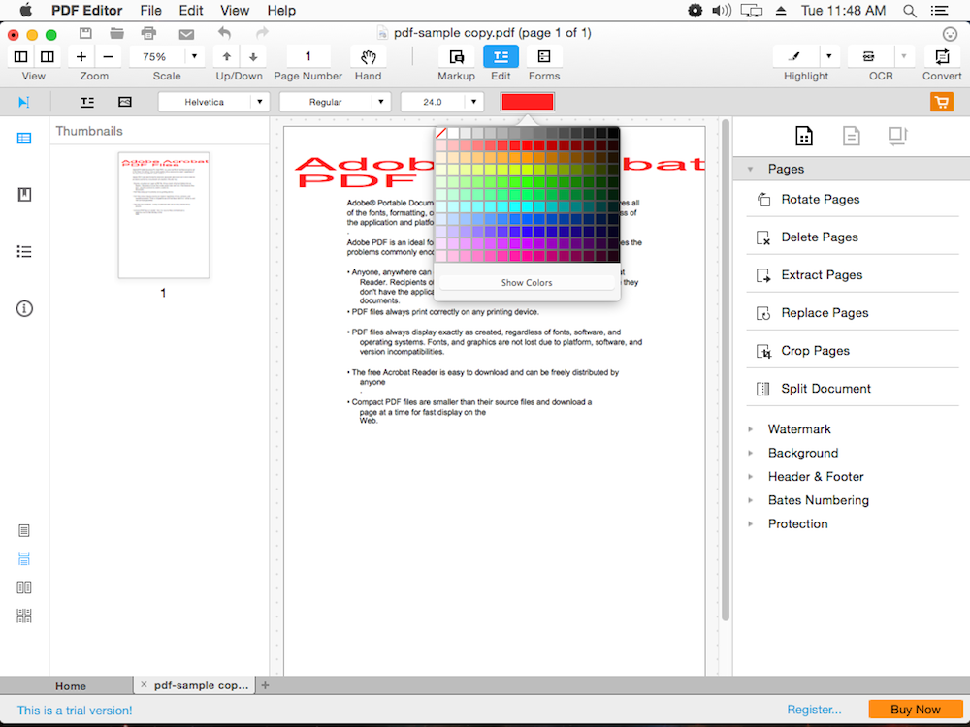Screen dimensions: 970x727
Task: Toggle the left sidebar view icon
Action: (20, 57)
